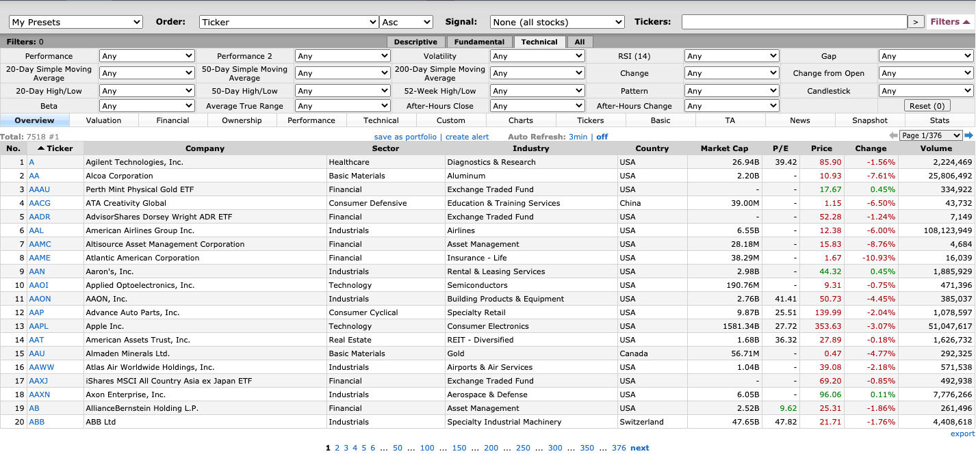The image size is (976, 456).
Task: Open the Order Ticker dropdown
Action: pos(289,22)
